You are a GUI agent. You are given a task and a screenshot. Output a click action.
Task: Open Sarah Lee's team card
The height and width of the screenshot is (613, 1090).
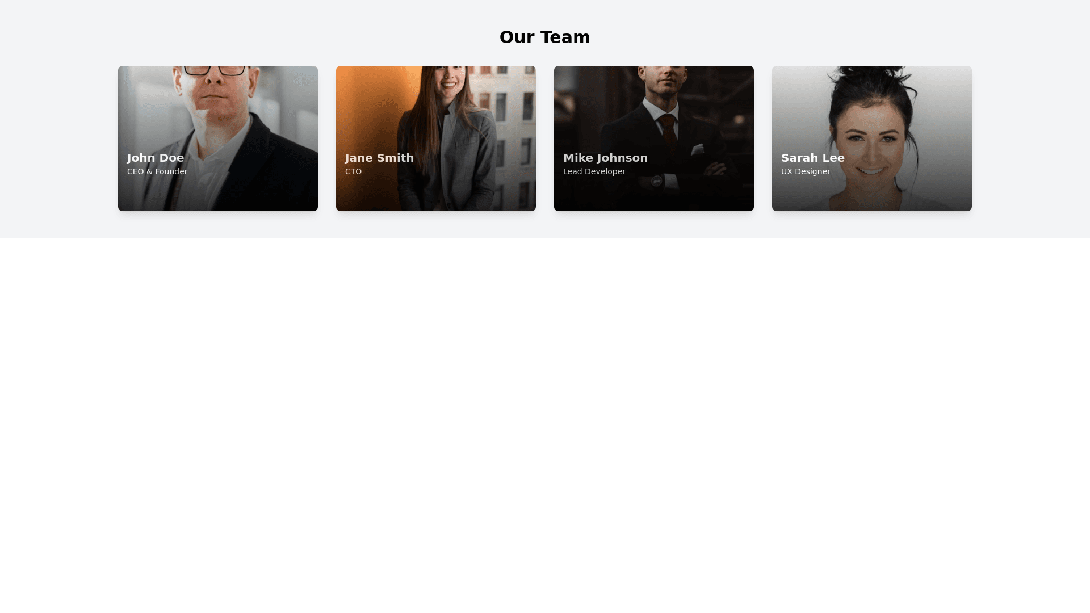pyautogui.click(x=872, y=138)
